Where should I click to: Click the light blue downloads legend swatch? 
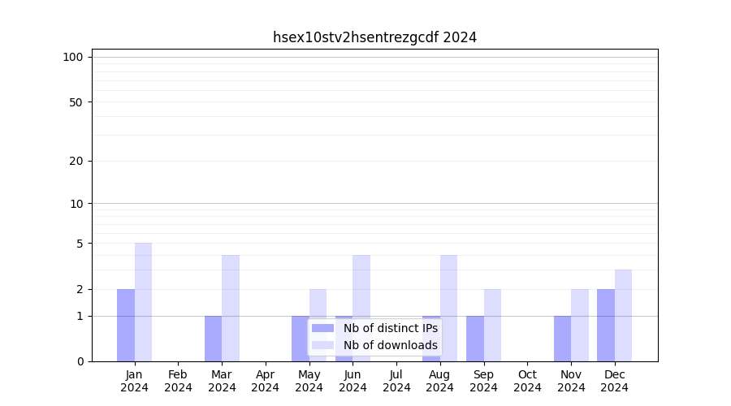pyautogui.click(x=322, y=345)
